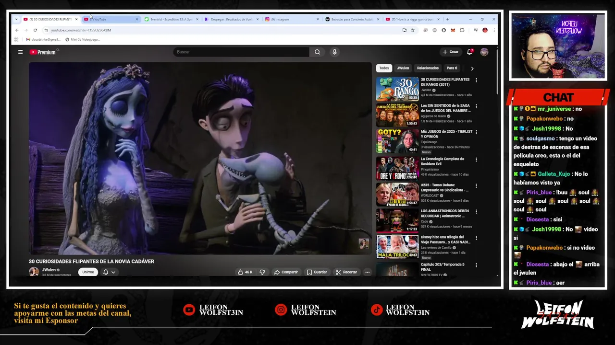Screen dimensions: 615x345
Task: Expand the tab search dropdown arrow
Action: point(16,19)
